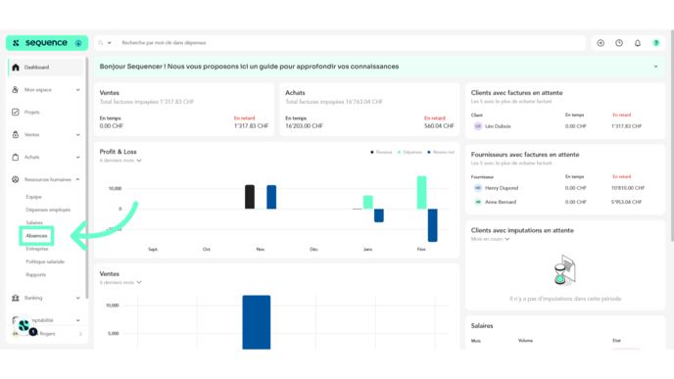Toggle Revenus legend in Profit & Loss
This screenshot has height=379, width=674.
(382, 152)
